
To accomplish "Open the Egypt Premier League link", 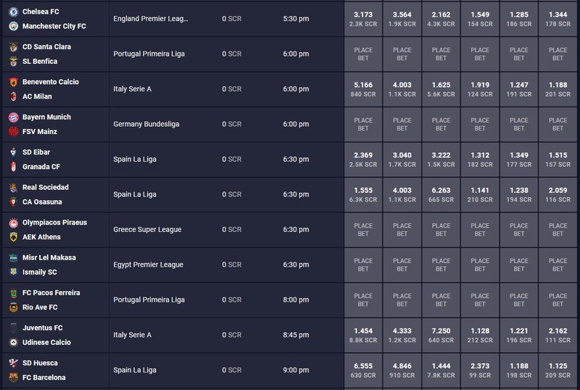I will click(x=149, y=265).
